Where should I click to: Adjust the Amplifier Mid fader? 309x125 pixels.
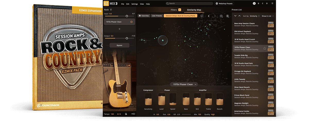pyautogui.click(x=197, y=99)
